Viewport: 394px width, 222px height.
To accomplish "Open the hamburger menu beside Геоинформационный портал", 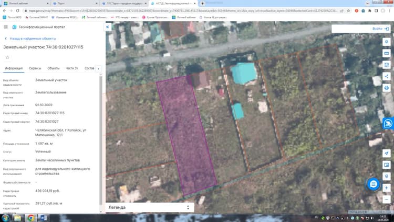I will coord(6,27).
